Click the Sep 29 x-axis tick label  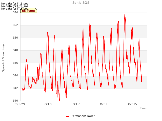(20, 104)
